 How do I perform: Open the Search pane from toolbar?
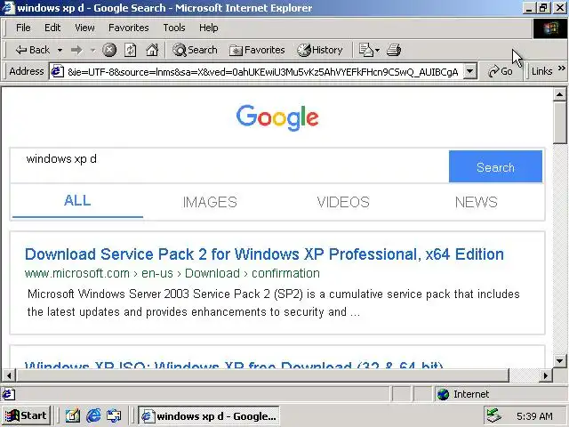tap(195, 50)
